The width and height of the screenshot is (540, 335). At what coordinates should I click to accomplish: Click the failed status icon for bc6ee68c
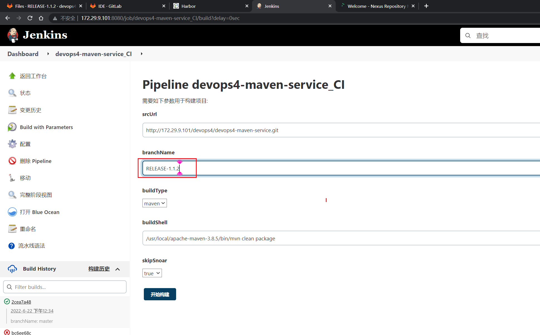pyautogui.click(x=7, y=332)
